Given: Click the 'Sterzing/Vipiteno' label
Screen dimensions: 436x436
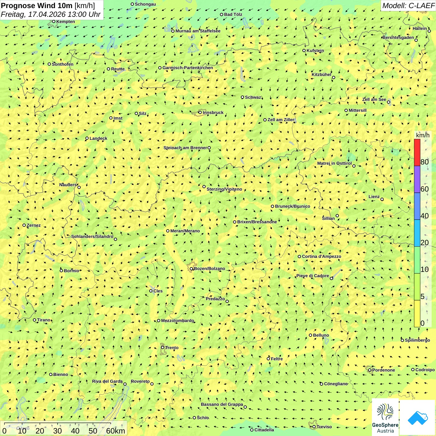Looking at the screenshot, I should point(224,189).
